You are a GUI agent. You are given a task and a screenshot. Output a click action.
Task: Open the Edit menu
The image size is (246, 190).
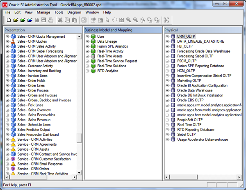pos(17,12)
